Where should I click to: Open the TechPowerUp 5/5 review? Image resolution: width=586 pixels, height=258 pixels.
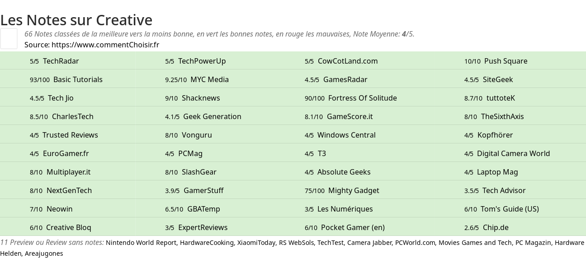coord(195,61)
